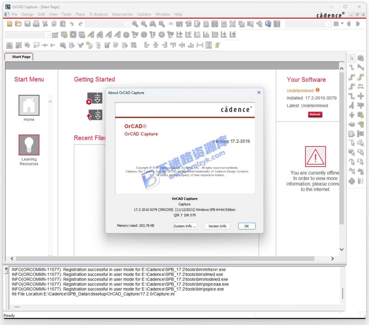
Task: Click the first magnifier zoom icon
Action: [x=135, y=24]
